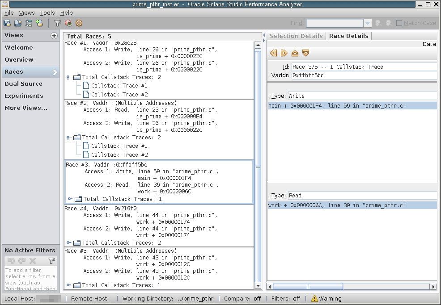Open the Dual Source view
This screenshot has width=441, height=305.
[x=23, y=84]
